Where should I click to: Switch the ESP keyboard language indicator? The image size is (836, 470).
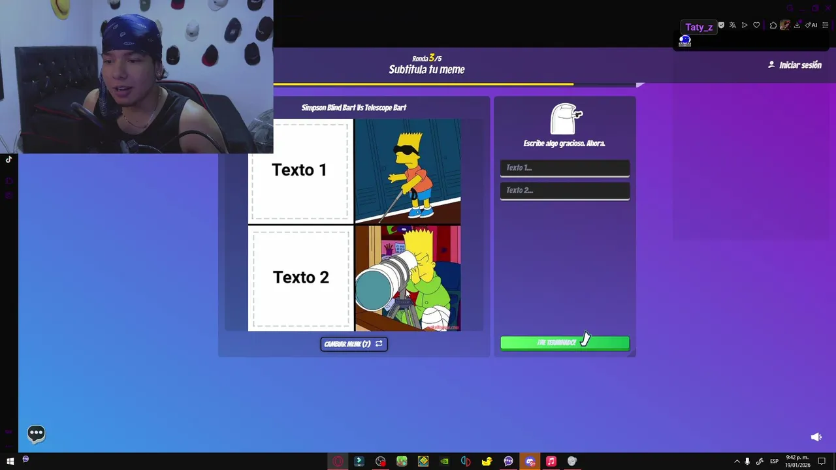coord(774,462)
